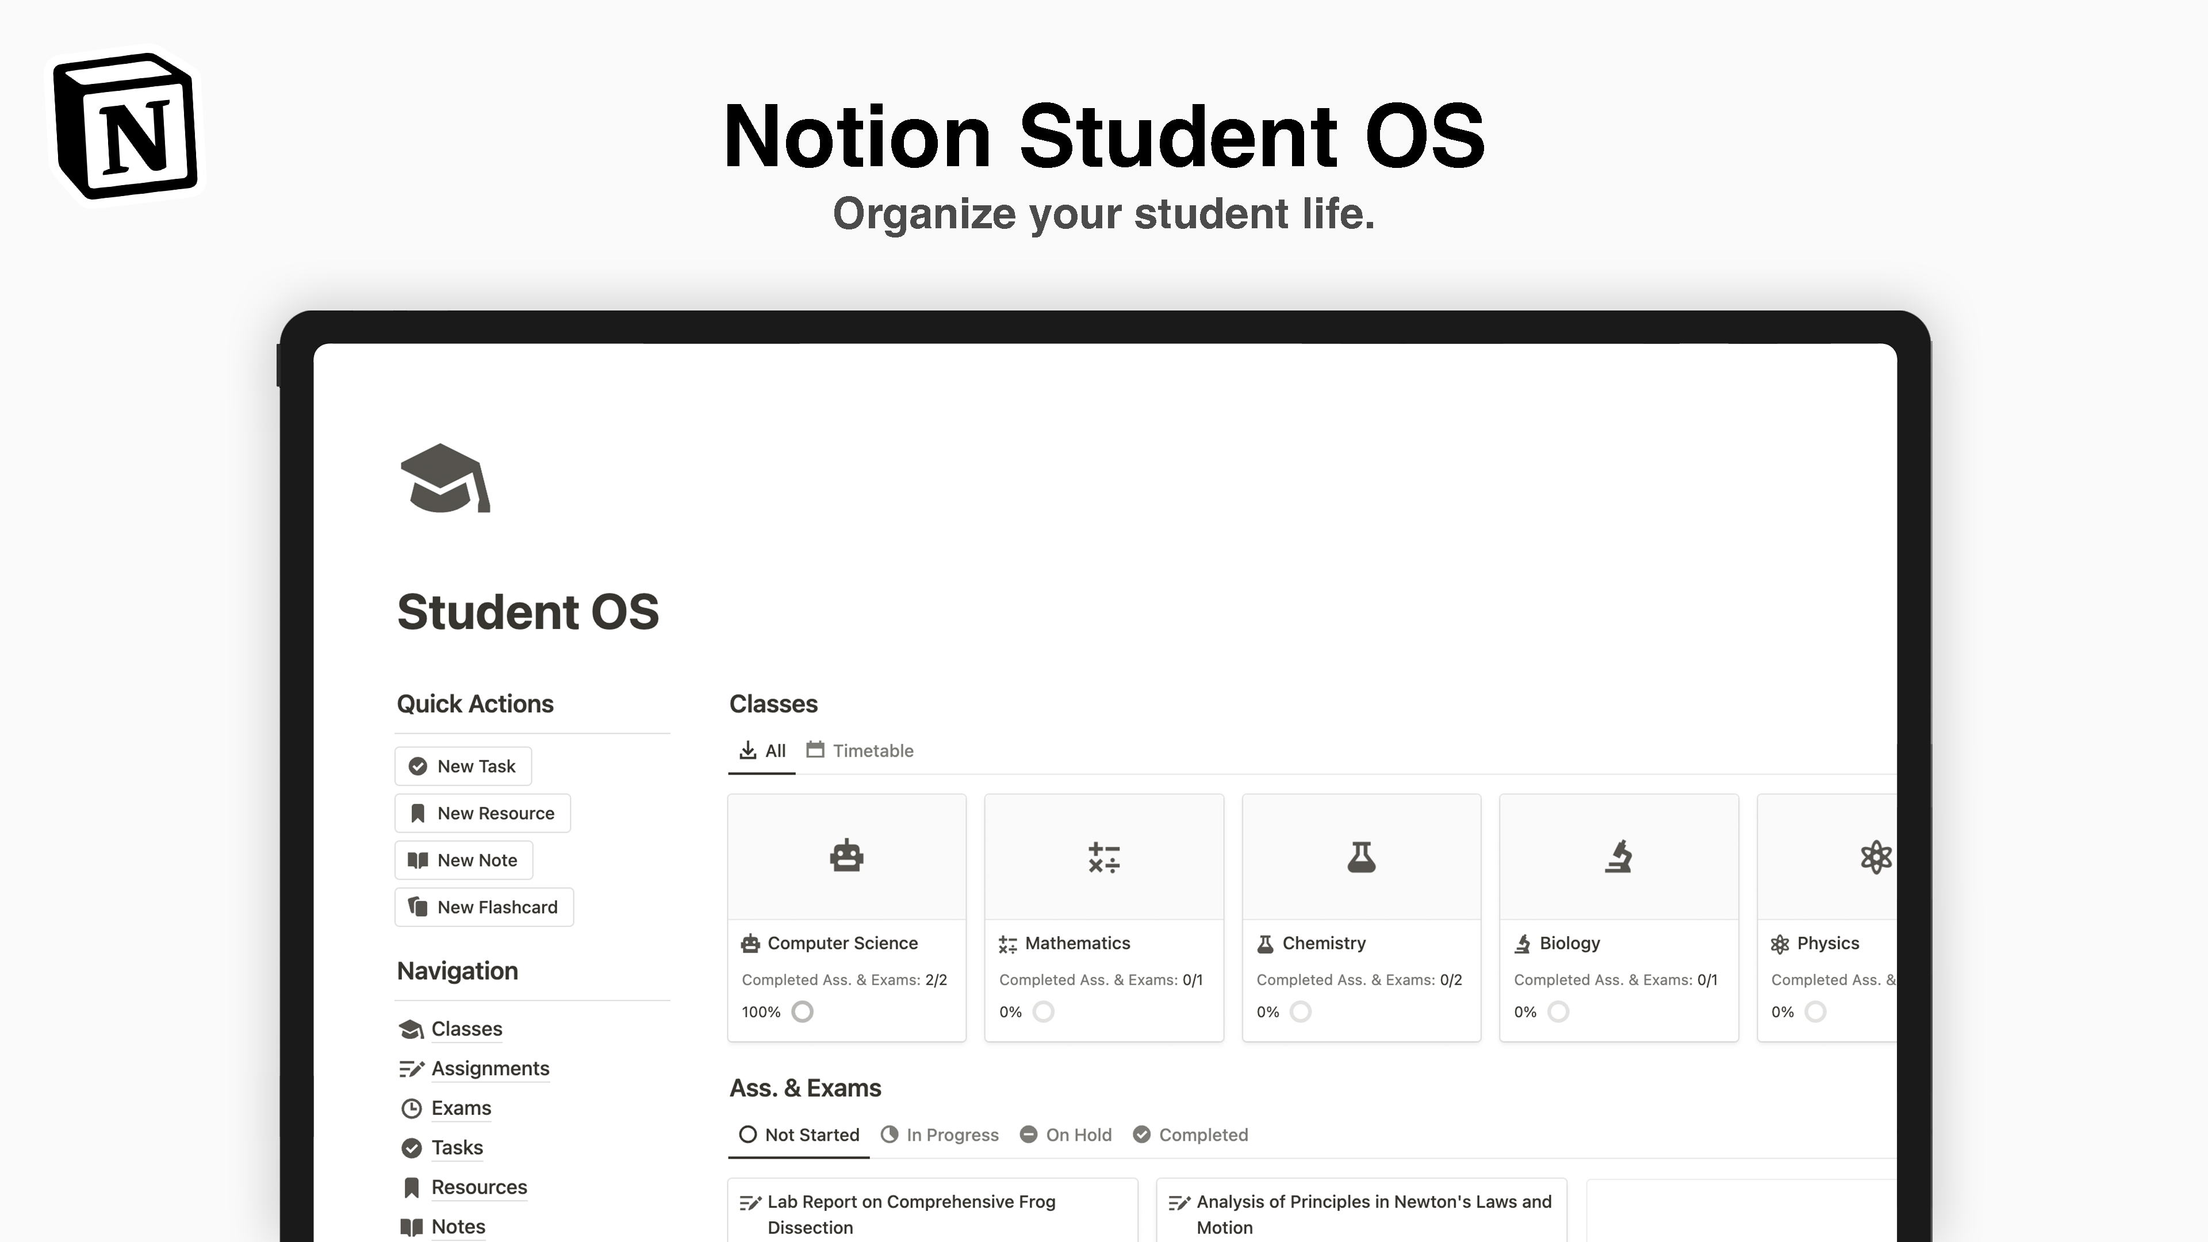Select the Biology microscope icon
Viewport: 2208px width, 1242px height.
point(1618,856)
